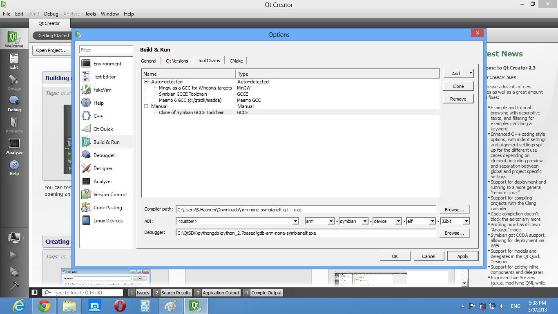Collapse the Auto-detected tool chains group
558x314 pixels.
[146, 82]
